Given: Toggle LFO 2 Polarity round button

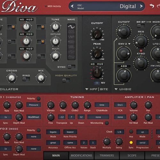Looking at the screenshot, I should pyautogui.click(x=38, y=130).
